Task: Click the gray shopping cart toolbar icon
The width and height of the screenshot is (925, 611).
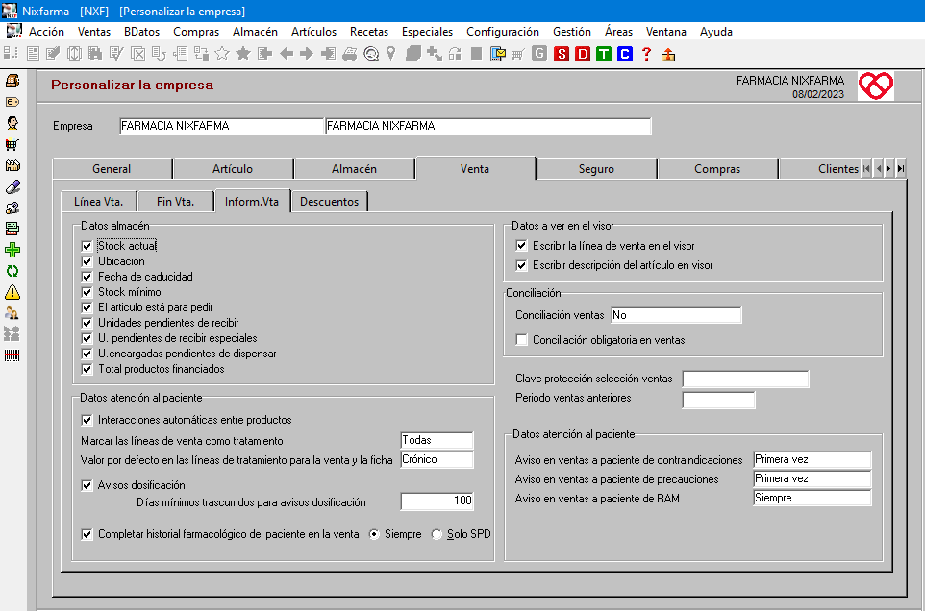Action: point(518,55)
